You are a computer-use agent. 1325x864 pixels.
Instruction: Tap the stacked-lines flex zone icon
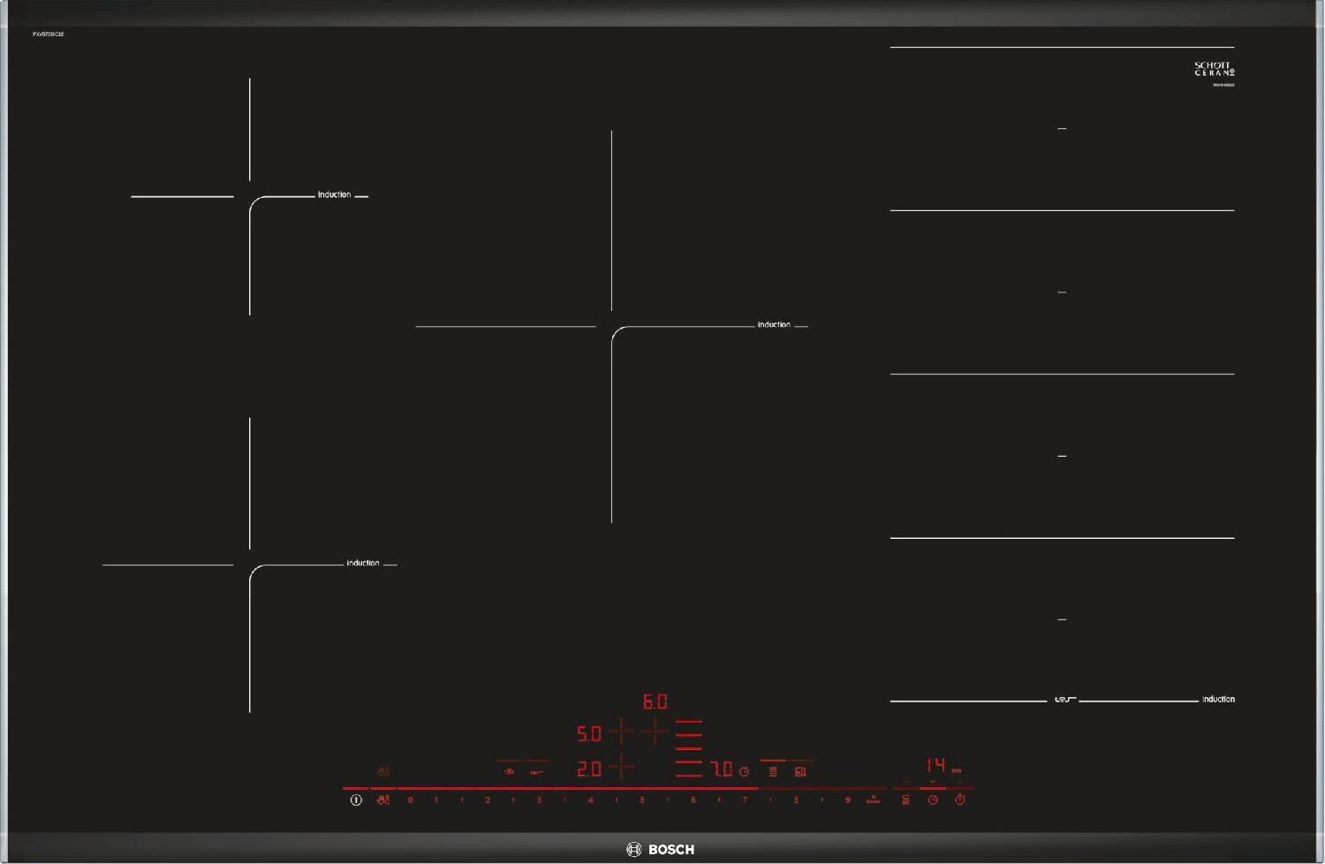[773, 771]
